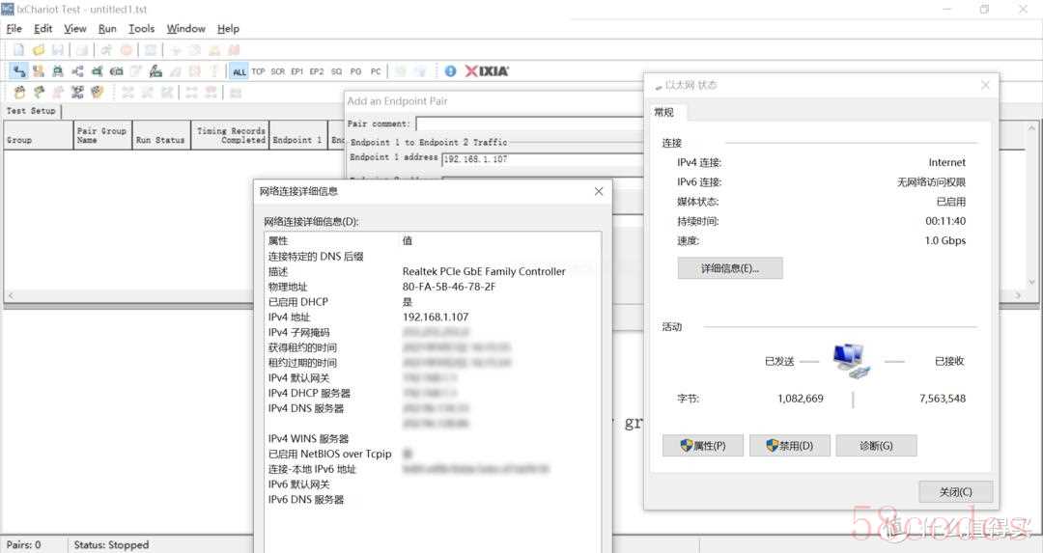Open the Tools menu
This screenshot has height=553, width=1043.
[141, 29]
